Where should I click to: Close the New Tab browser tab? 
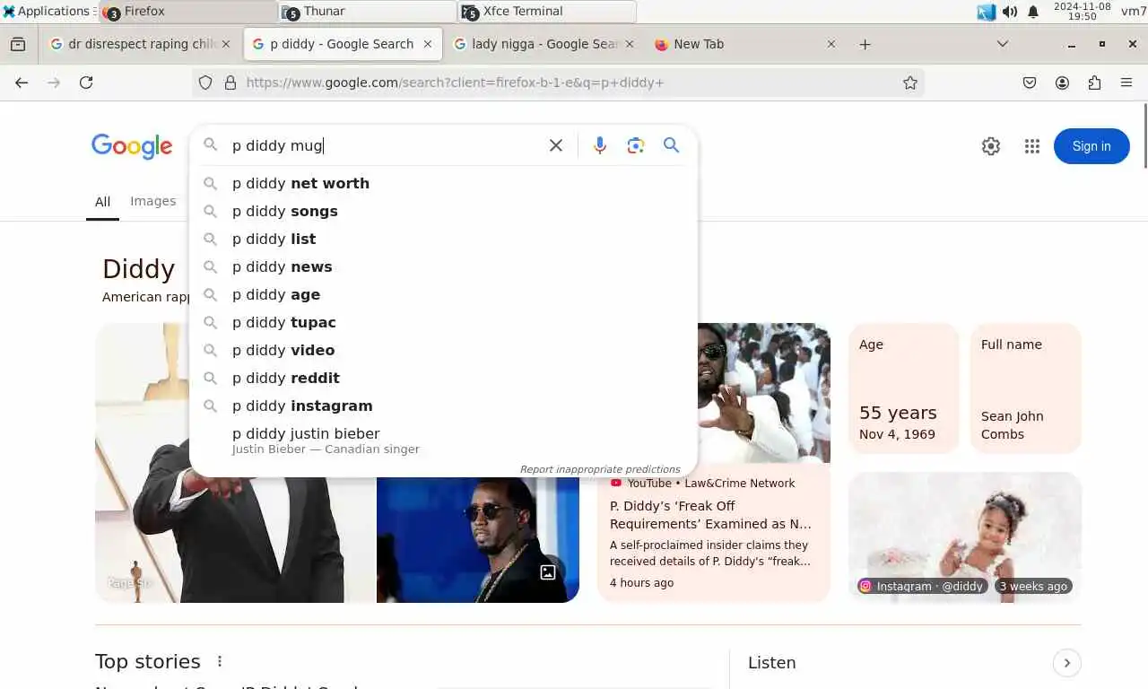831,44
